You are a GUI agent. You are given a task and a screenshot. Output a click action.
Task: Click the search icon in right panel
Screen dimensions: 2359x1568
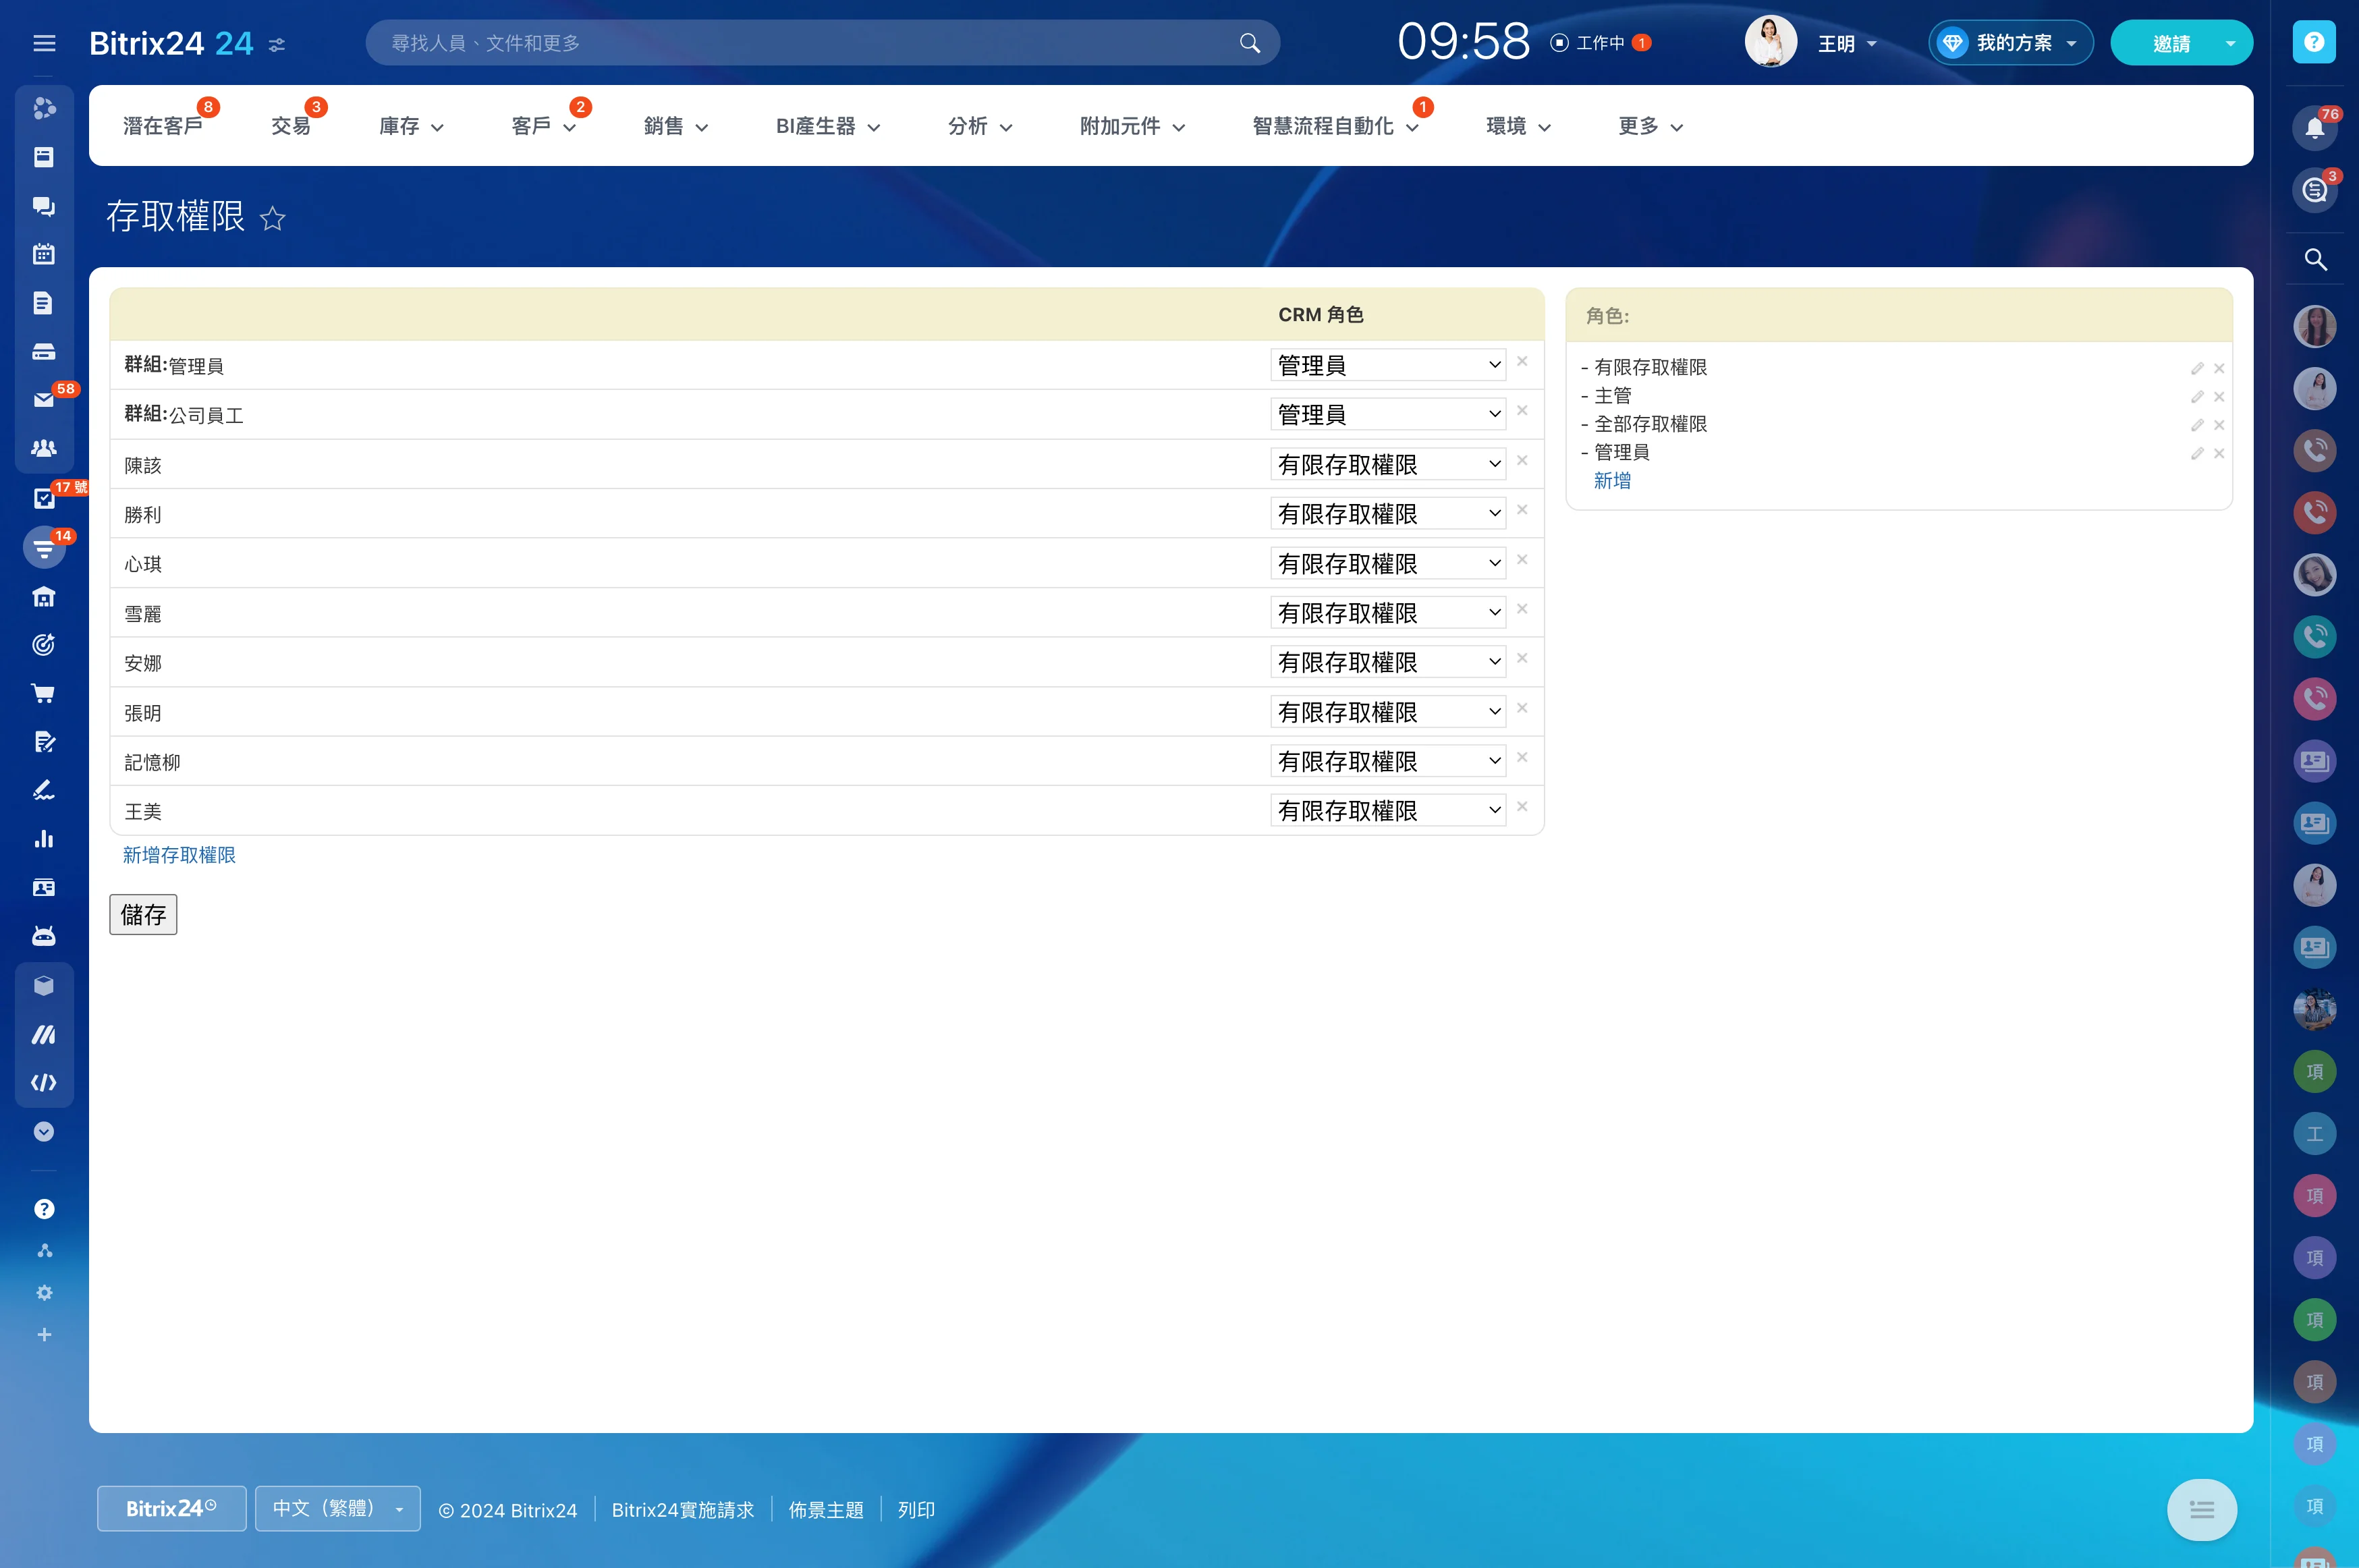pos(2314,260)
